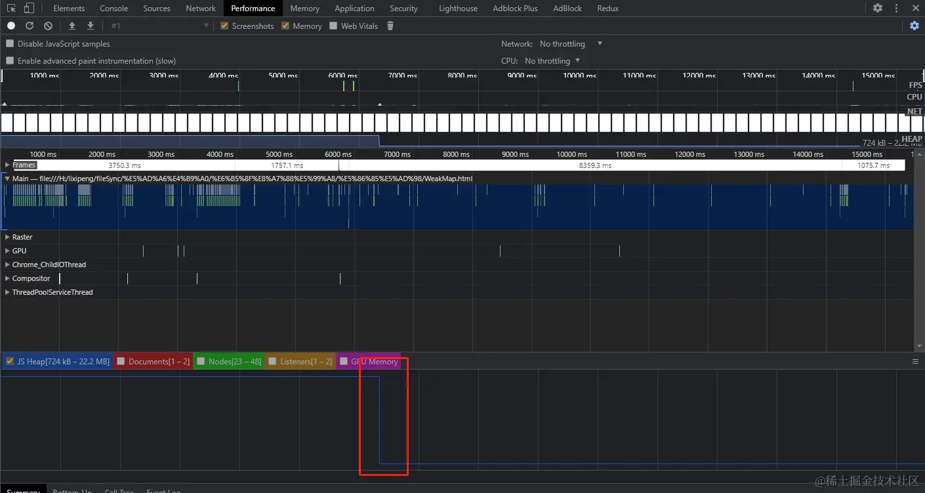Open the Sources tab
925x493 pixels.
pyautogui.click(x=157, y=9)
